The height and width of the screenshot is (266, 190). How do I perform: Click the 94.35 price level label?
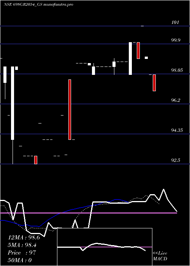pyautogui.click(x=177, y=130)
